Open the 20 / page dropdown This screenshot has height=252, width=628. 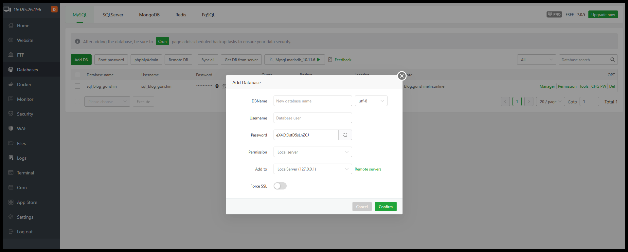click(x=550, y=101)
